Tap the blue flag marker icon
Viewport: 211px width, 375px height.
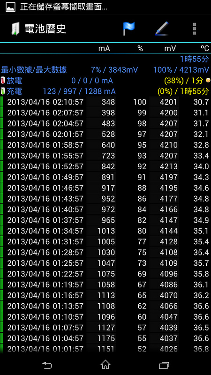(x=128, y=29)
